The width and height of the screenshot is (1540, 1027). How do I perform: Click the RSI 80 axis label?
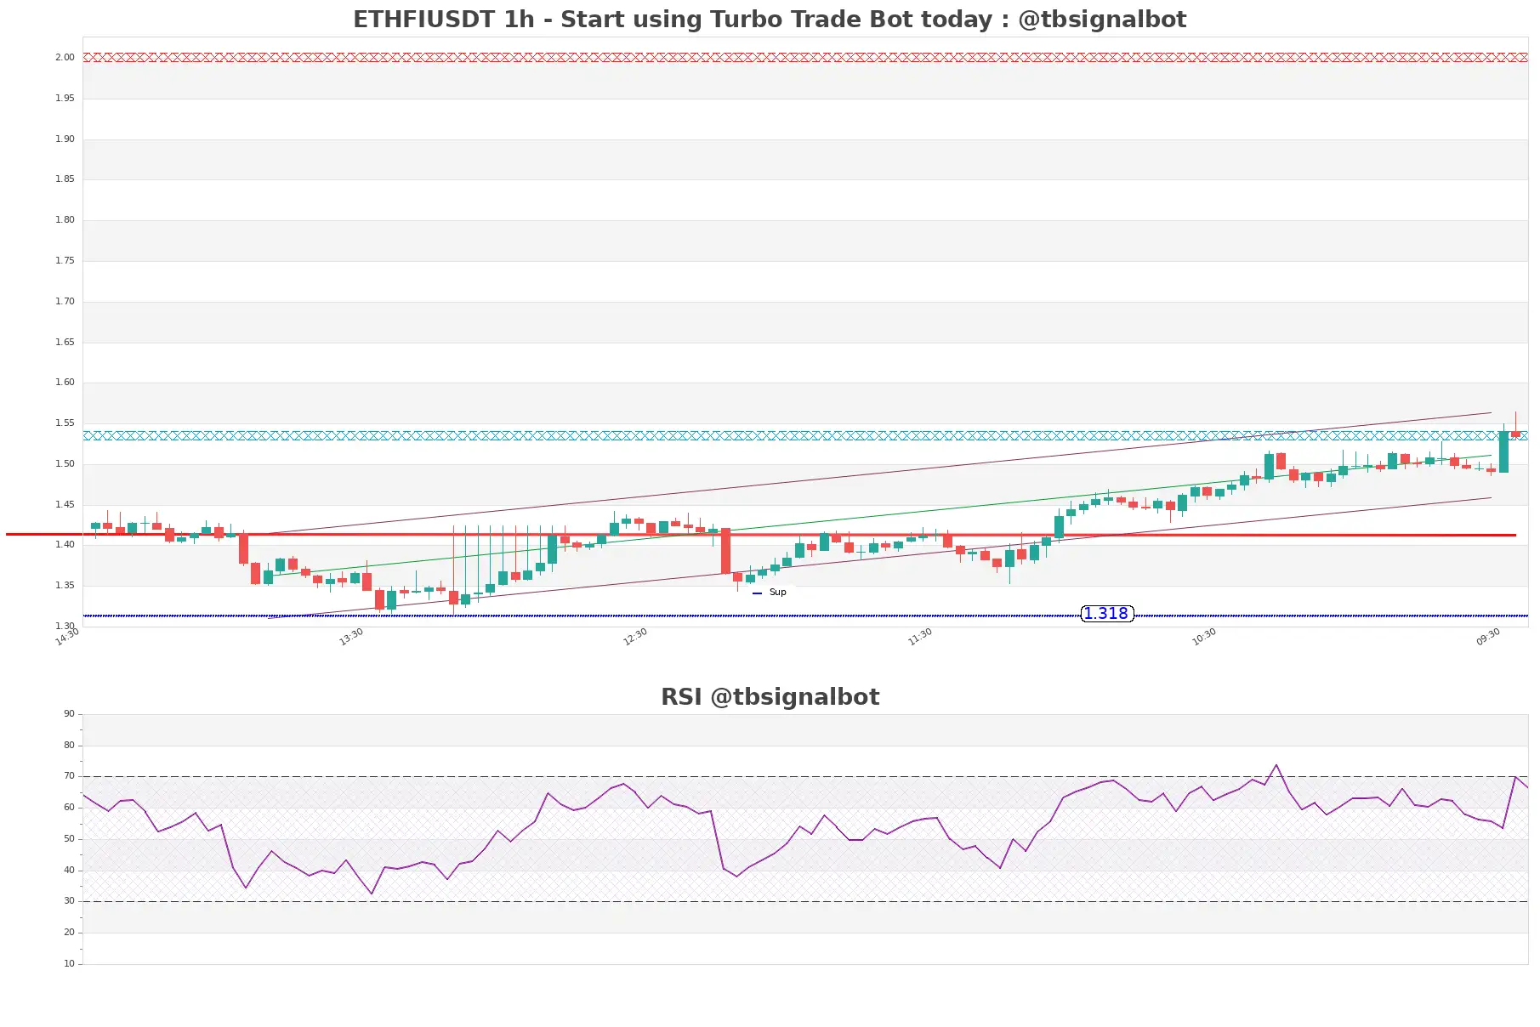click(69, 746)
